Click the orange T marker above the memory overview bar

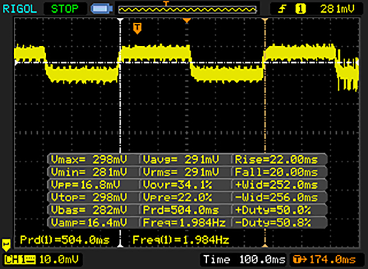coord(166,3)
